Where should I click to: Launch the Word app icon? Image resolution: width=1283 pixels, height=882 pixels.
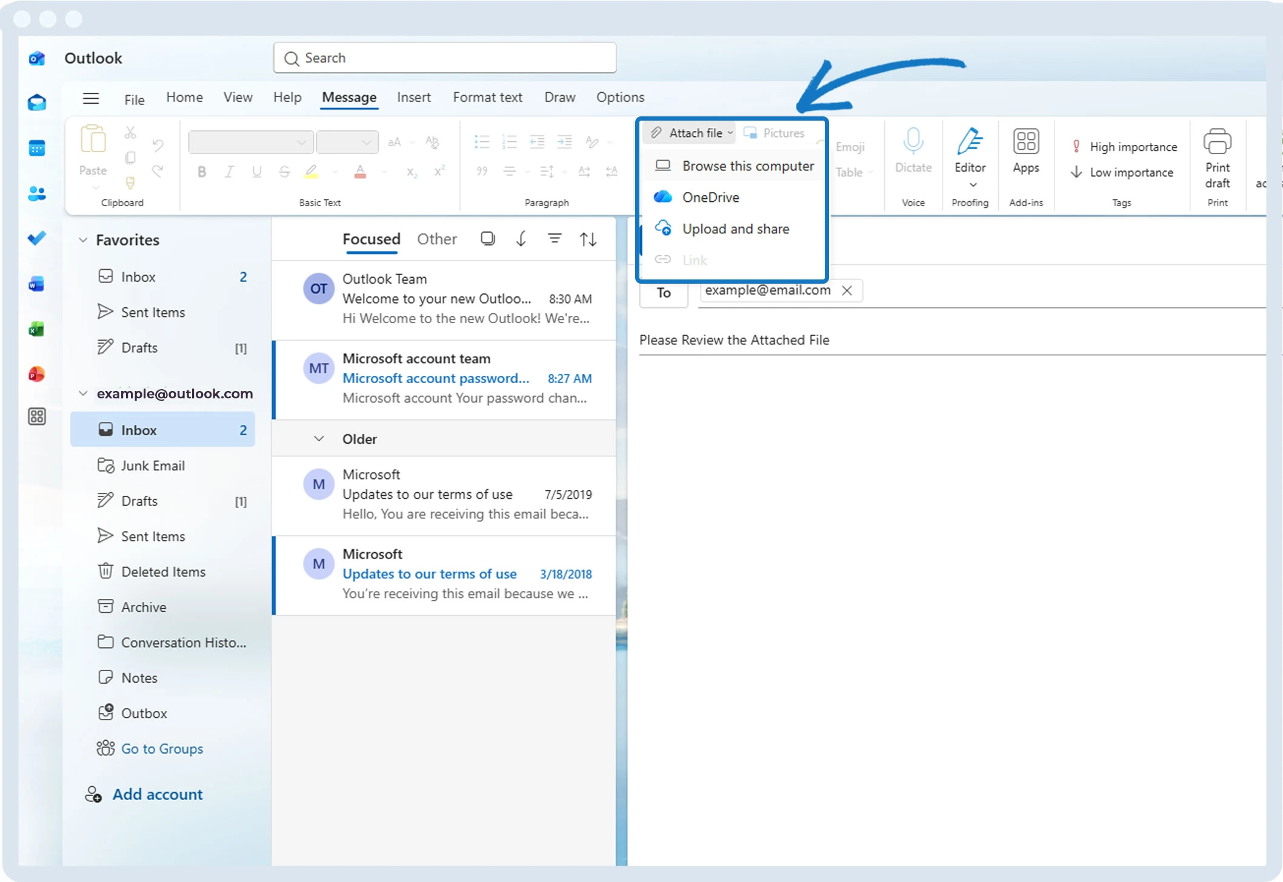[x=37, y=284]
